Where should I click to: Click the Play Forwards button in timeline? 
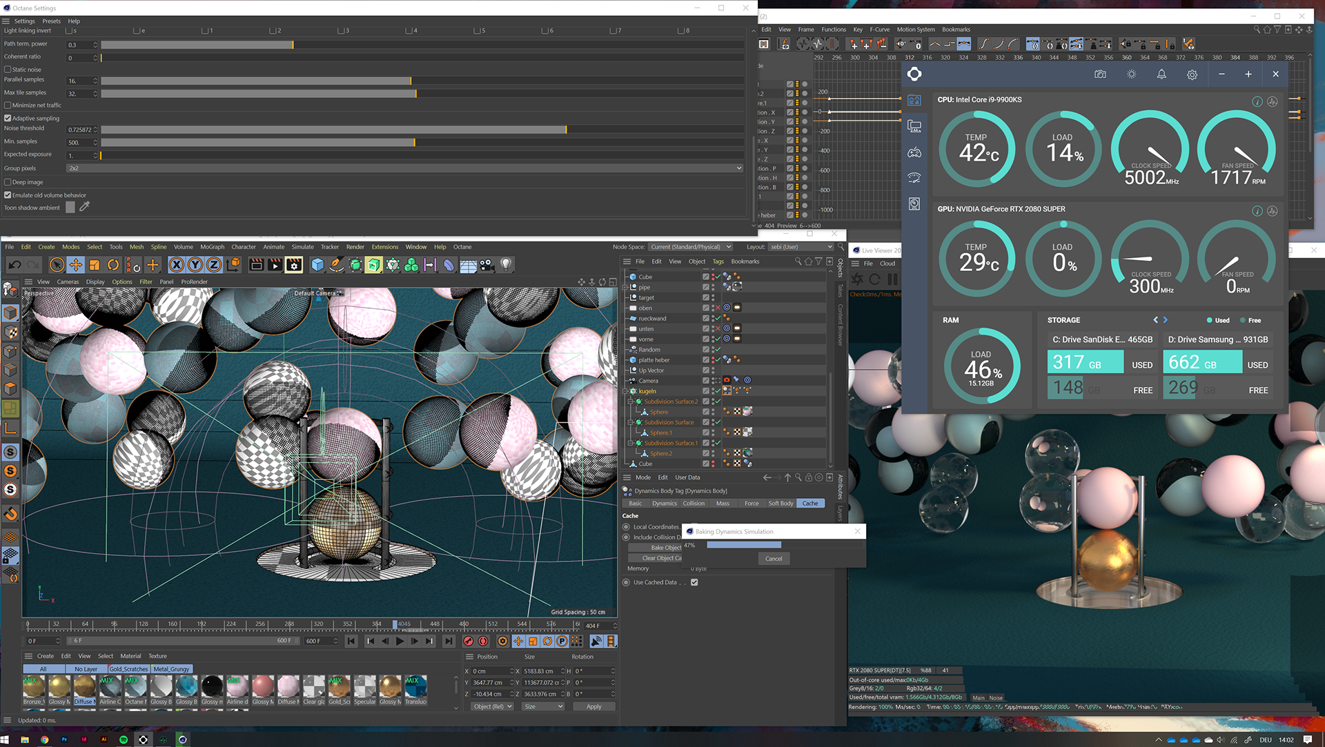coord(400,641)
